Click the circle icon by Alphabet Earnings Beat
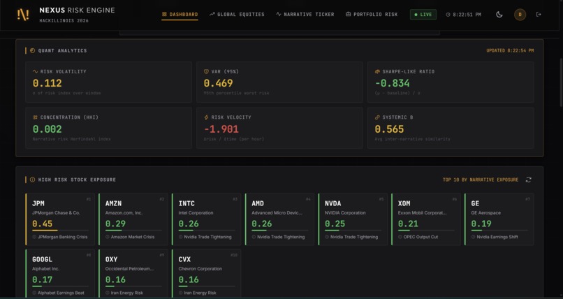Screen dimensions: 563x299 coord(34,293)
